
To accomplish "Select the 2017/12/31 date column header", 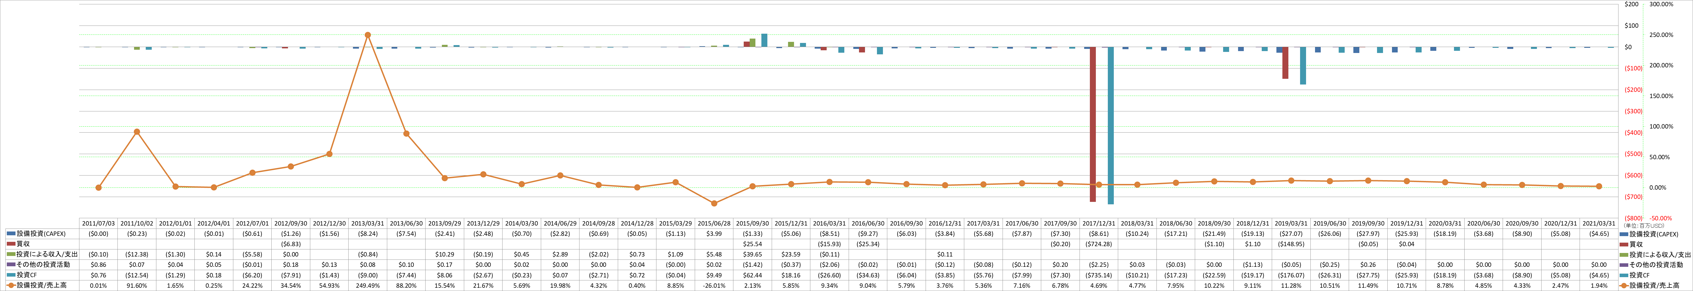I will [1098, 223].
